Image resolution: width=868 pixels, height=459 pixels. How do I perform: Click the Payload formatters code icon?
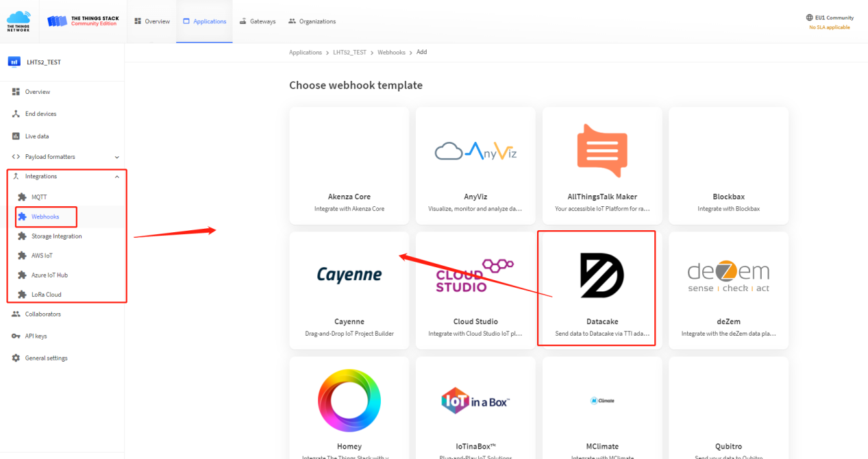[x=16, y=157]
